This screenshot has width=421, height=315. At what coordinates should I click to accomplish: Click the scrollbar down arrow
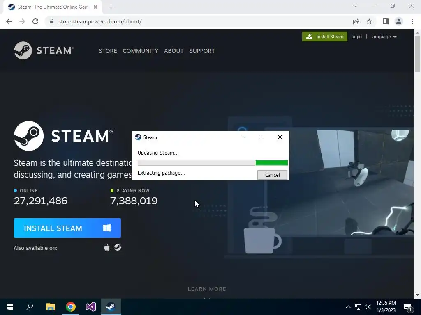pyautogui.click(x=417, y=295)
